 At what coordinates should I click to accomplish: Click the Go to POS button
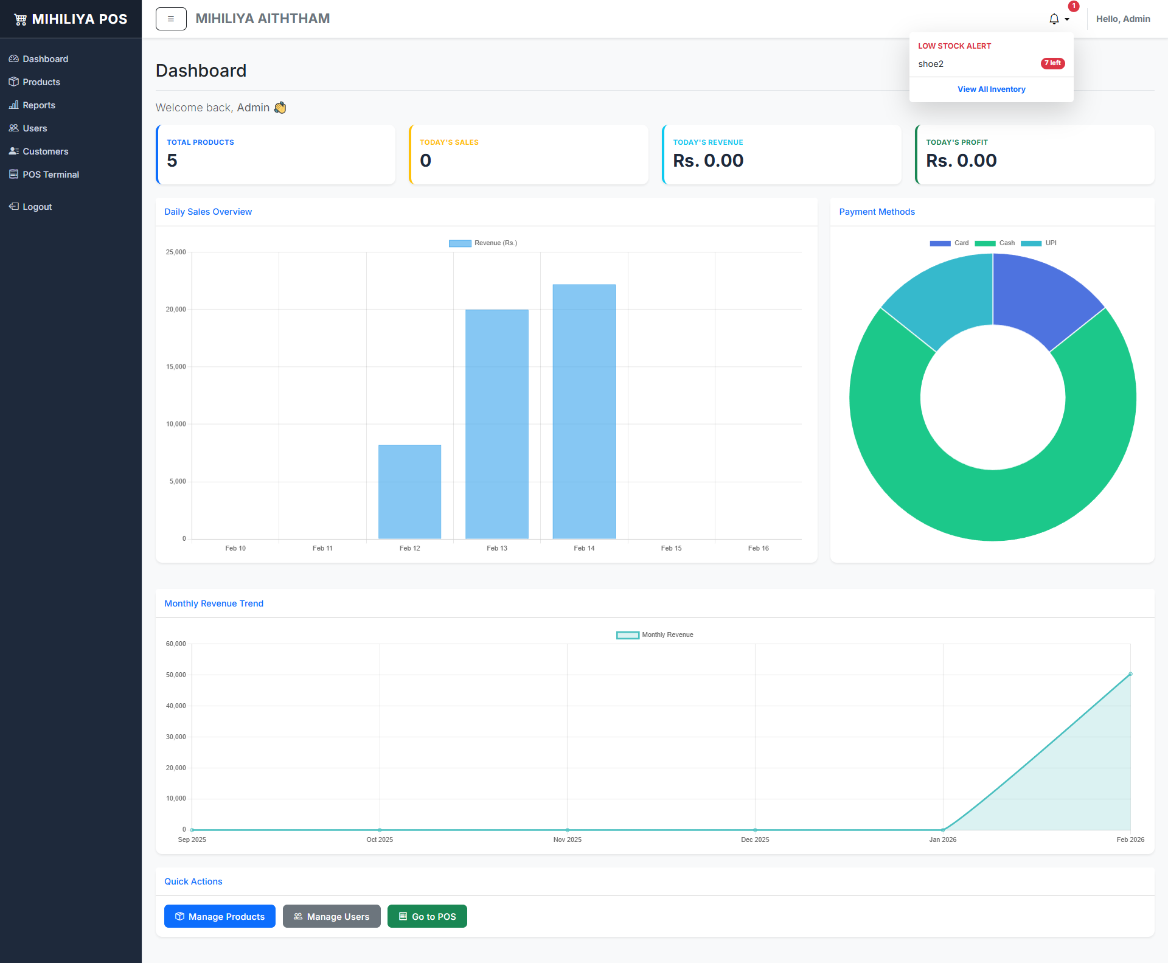(427, 916)
